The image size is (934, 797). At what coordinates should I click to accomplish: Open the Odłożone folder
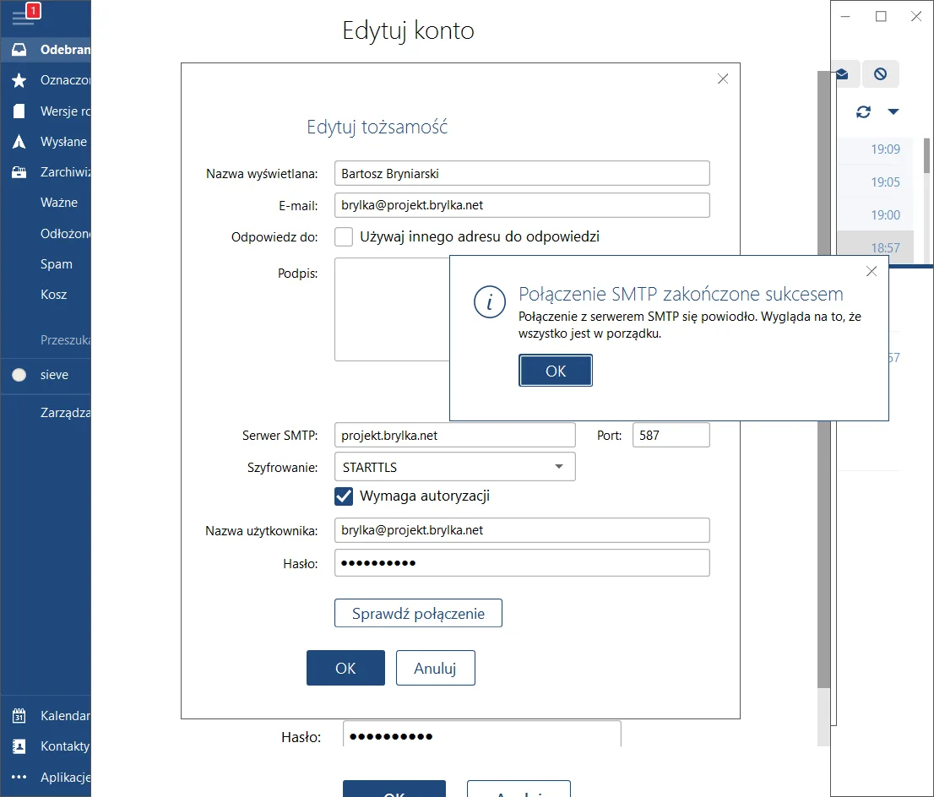coord(65,234)
